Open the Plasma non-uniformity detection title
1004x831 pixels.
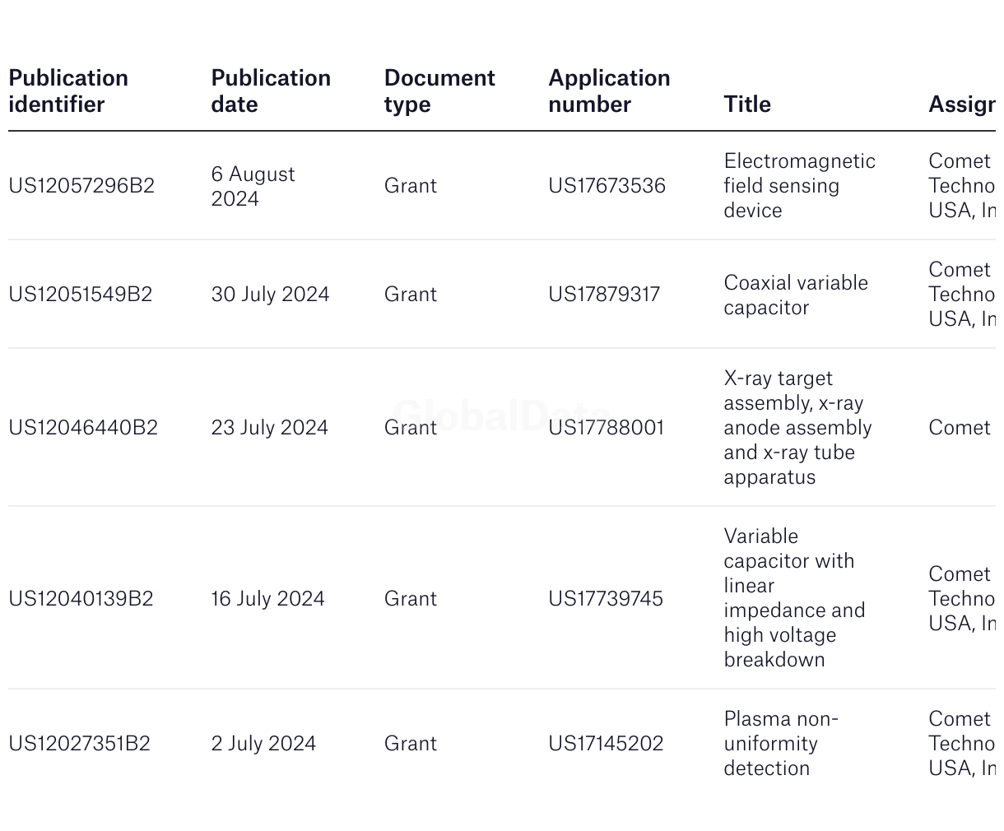[779, 744]
